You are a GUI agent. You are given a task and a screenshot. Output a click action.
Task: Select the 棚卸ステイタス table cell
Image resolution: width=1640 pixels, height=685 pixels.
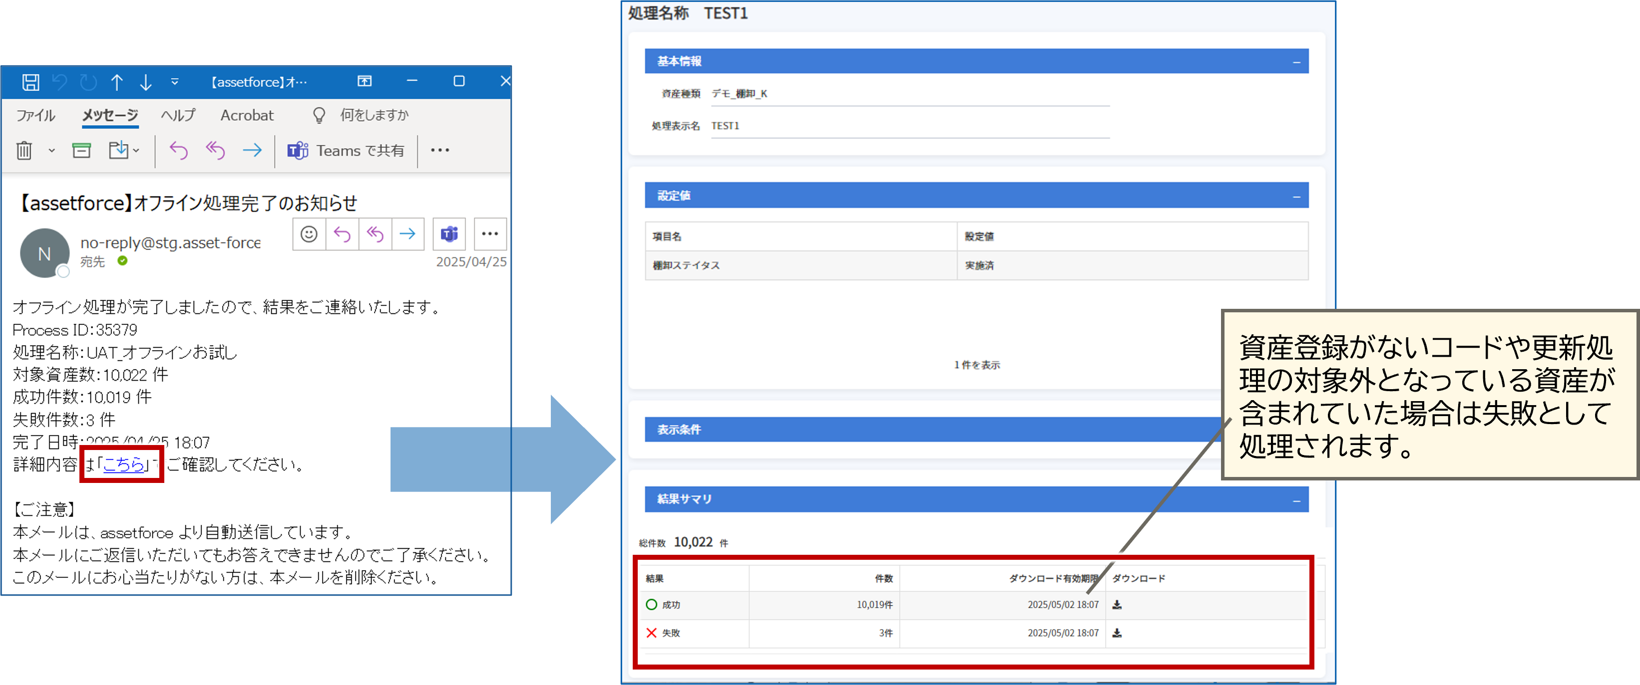[801, 265]
